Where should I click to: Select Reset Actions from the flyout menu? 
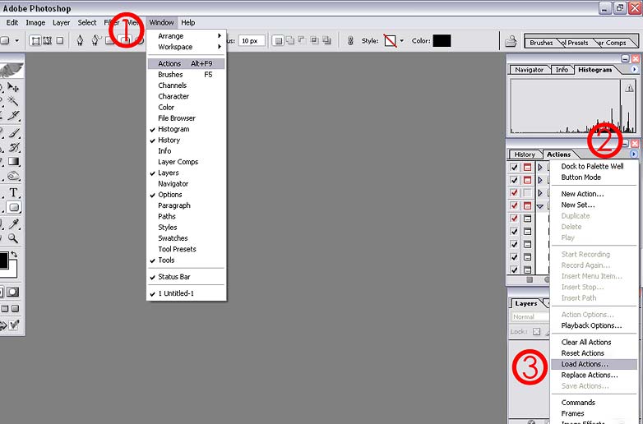(582, 353)
